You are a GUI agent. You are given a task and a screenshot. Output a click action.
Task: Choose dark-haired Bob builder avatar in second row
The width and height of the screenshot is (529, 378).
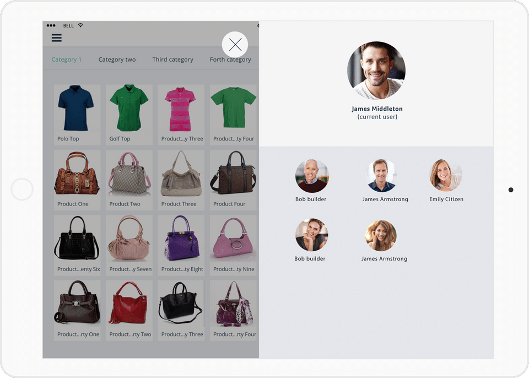(x=312, y=235)
